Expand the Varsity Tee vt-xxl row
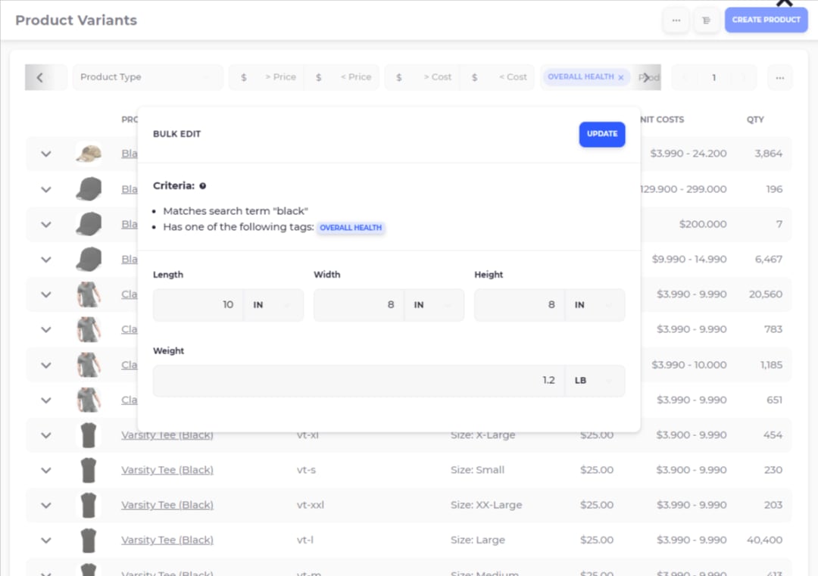This screenshot has width=818, height=576. point(46,505)
